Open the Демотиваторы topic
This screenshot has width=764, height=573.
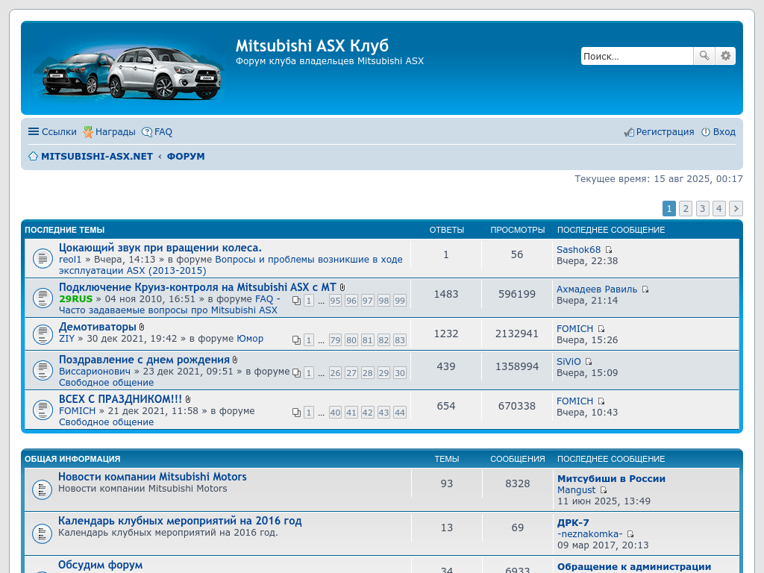pos(98,327)
